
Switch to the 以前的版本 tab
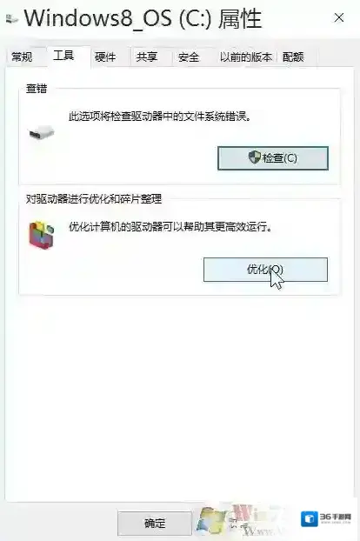click(246, 57)
